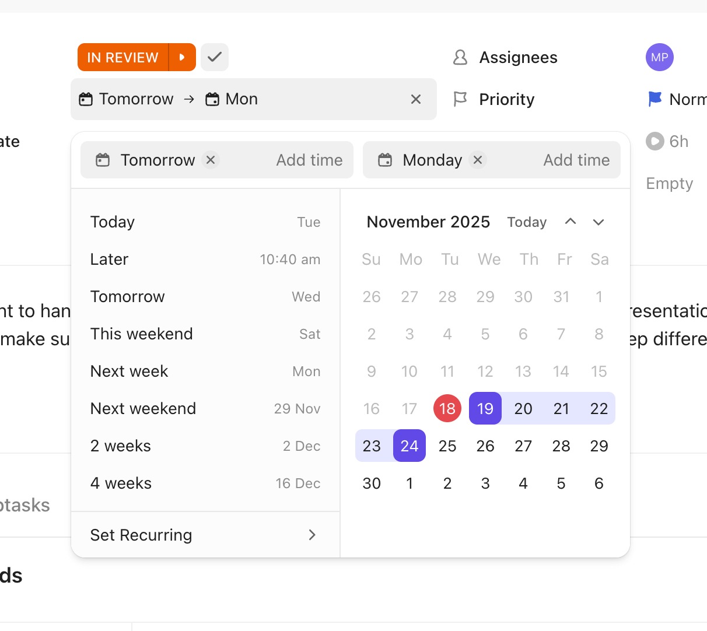Pick the red highlighted date 18
The width and height of the screenshot is (707, 631).
point(447,408)
